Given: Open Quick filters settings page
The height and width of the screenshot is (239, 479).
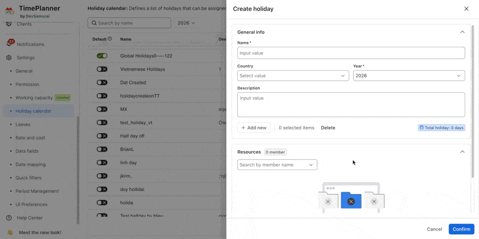Looking at the screenshot, I should pos(28,178).
